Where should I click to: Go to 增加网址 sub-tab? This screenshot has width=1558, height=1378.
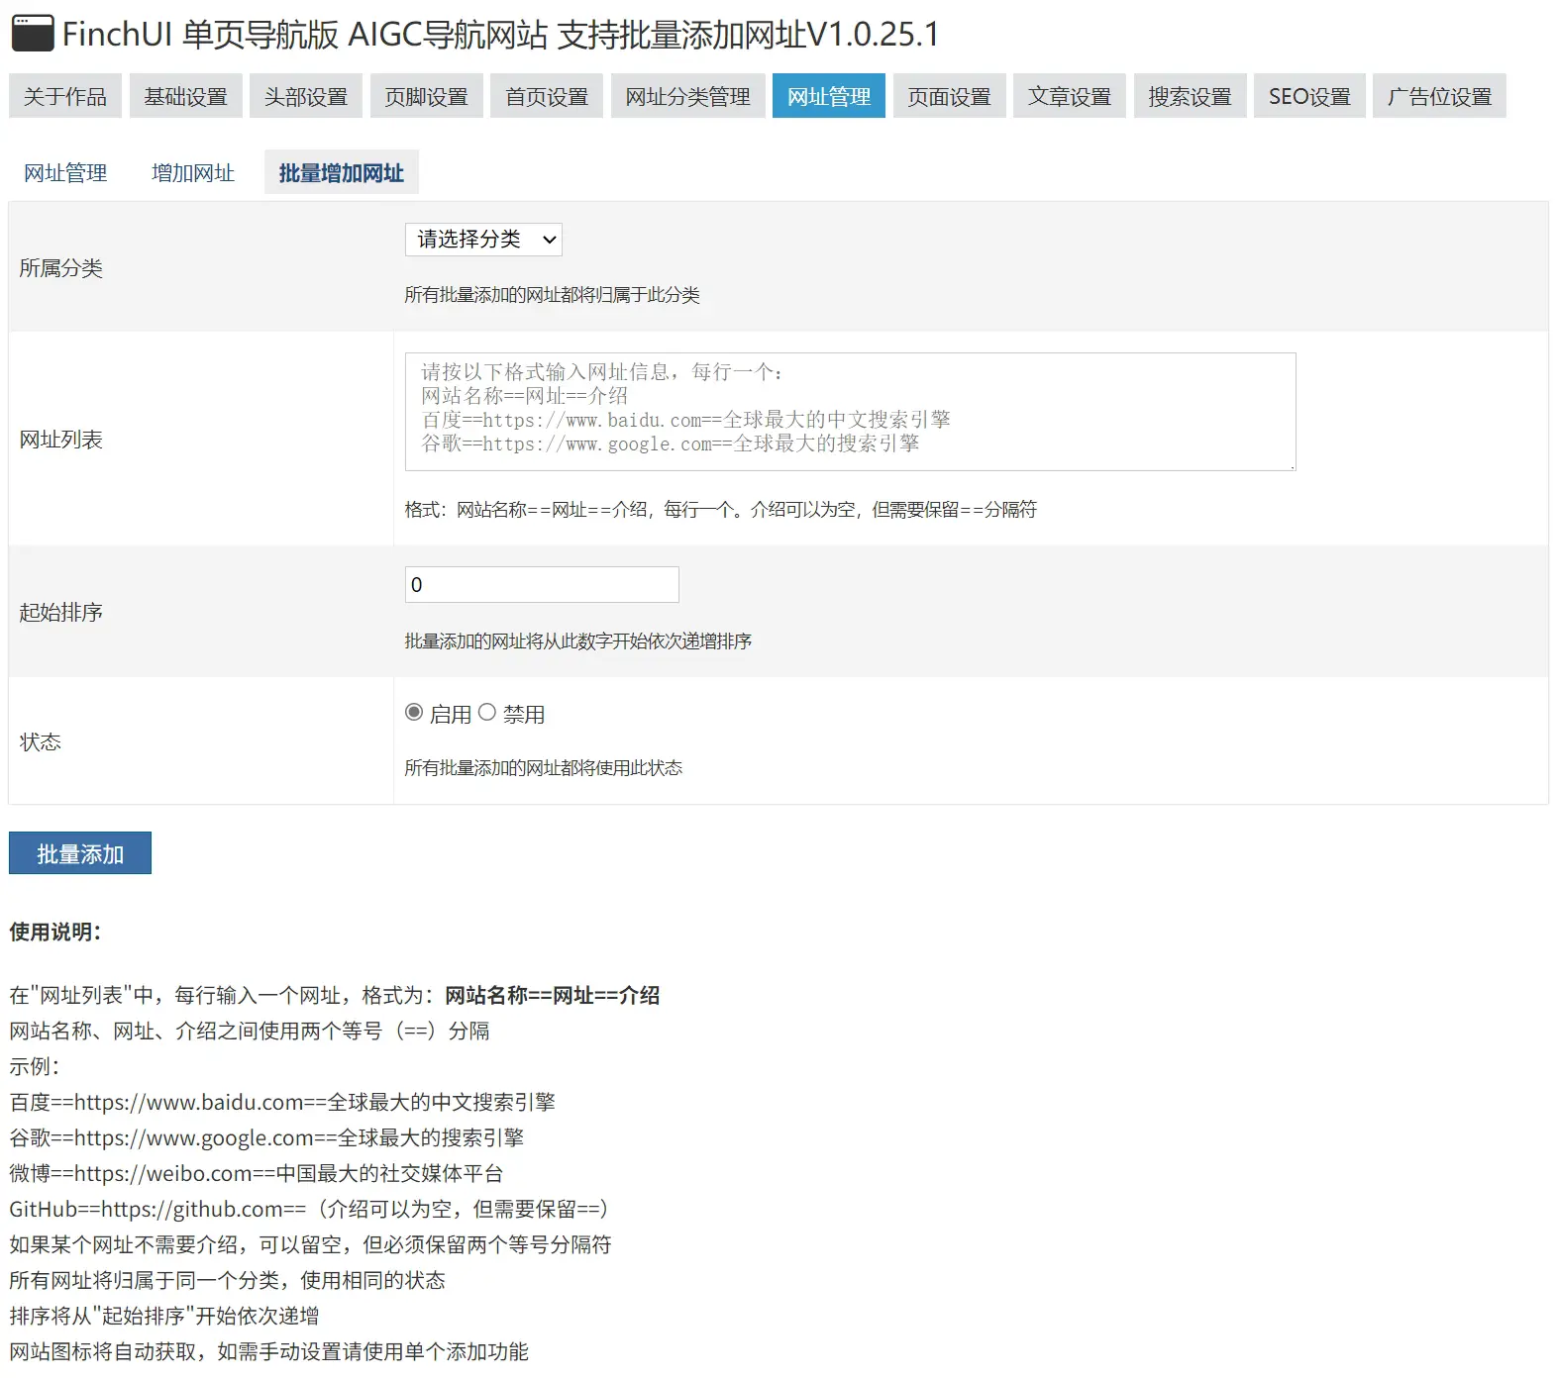[x=193, y=173]
